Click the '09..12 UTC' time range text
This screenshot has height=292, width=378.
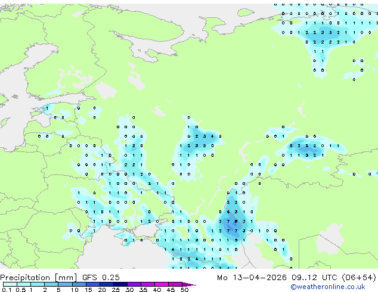(x=314, y=278)
